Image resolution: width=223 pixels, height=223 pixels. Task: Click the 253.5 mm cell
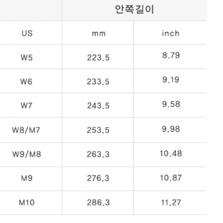(98, 130)
